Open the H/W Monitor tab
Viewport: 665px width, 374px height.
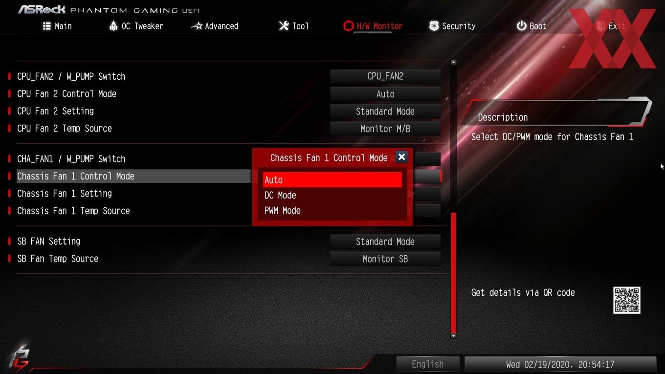373,26
